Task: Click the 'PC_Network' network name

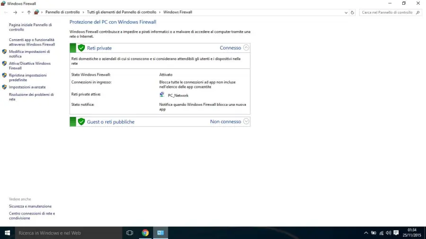Action: pyautogui.click(x=178, y=95)
